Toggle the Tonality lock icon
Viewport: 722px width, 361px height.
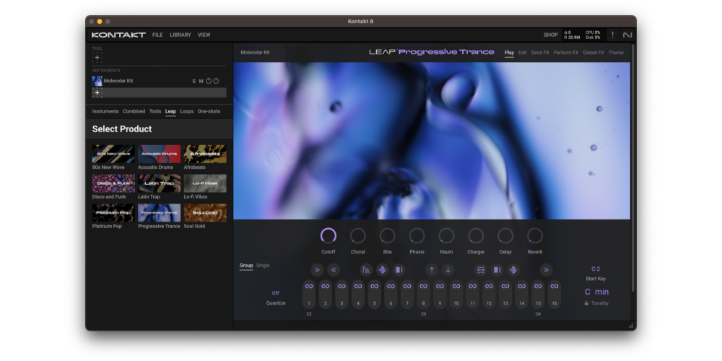point(586,303)
